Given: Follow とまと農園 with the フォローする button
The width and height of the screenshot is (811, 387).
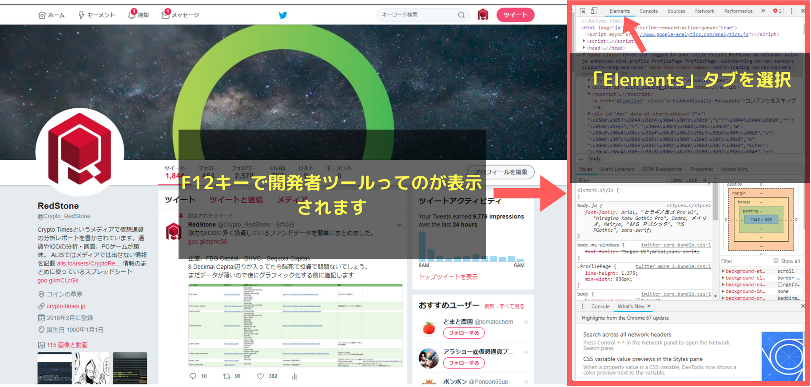Looking at the screenshot, I should [464, 333].
